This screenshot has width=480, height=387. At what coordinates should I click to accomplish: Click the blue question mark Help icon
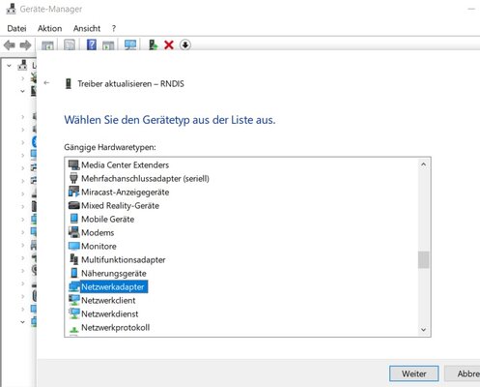coord(92,45)
